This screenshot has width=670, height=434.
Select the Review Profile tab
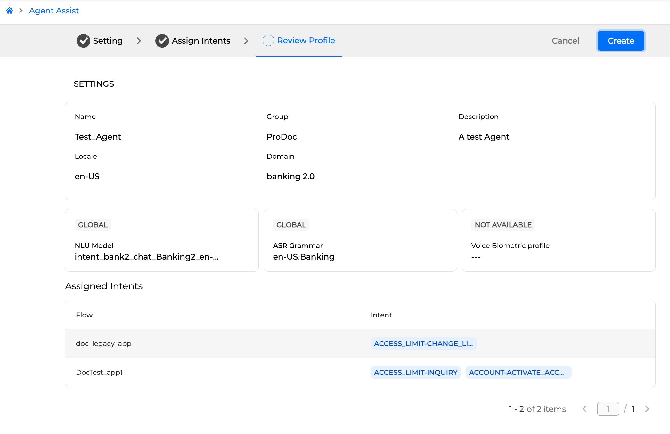click(306, 40)
